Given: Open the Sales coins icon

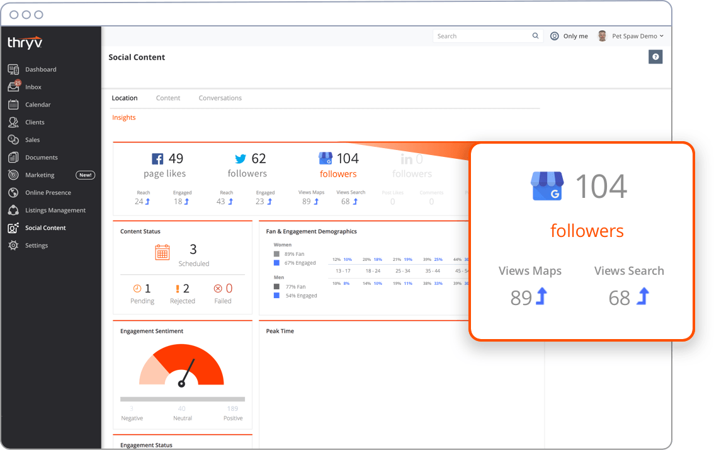Looking at the screenshot, I should pyautogui.click(x=13, y=139).
